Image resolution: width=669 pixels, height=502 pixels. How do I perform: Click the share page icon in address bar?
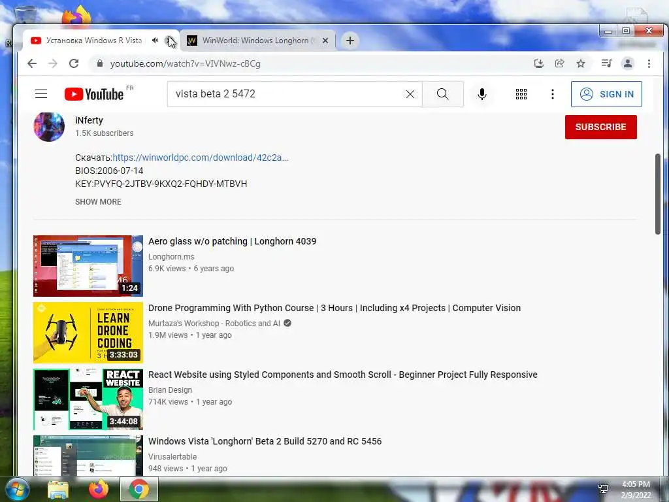559,63
